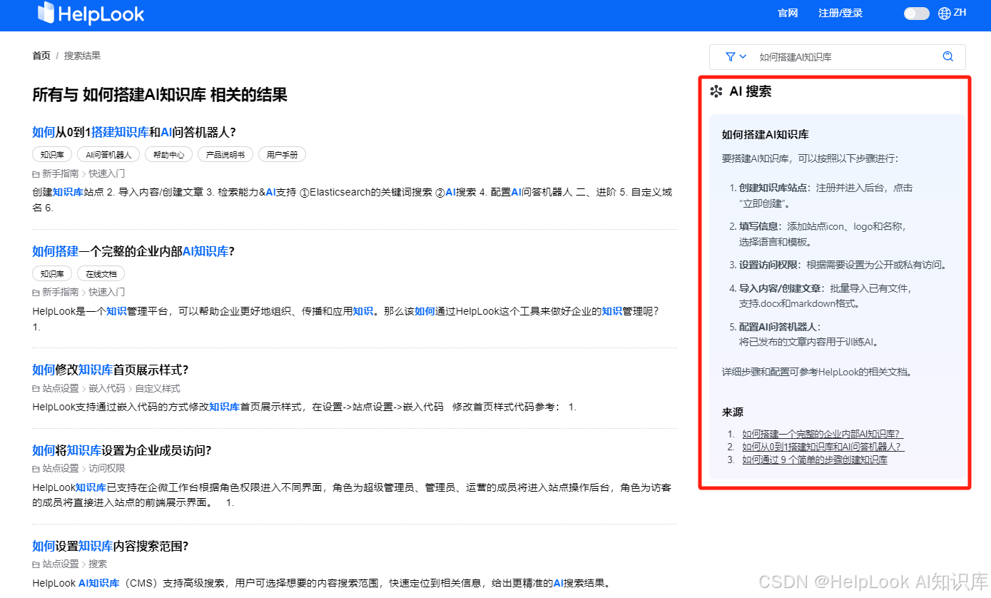Screen dimensions: 991x598
Task: Open source link 如何从0到1搭建知识库和AI问答机器人?
Action: click(x=823, y=447)
